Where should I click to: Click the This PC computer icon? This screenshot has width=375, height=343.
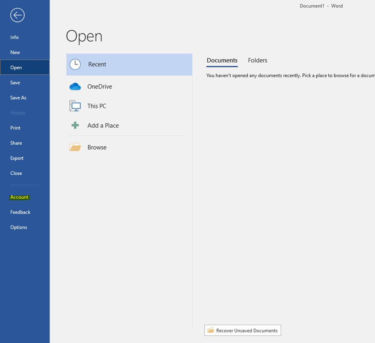[x=75, y=106]
